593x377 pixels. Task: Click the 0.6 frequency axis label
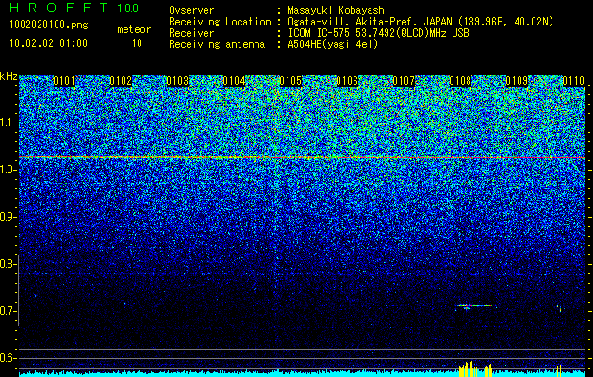click(x=8, y=358)
